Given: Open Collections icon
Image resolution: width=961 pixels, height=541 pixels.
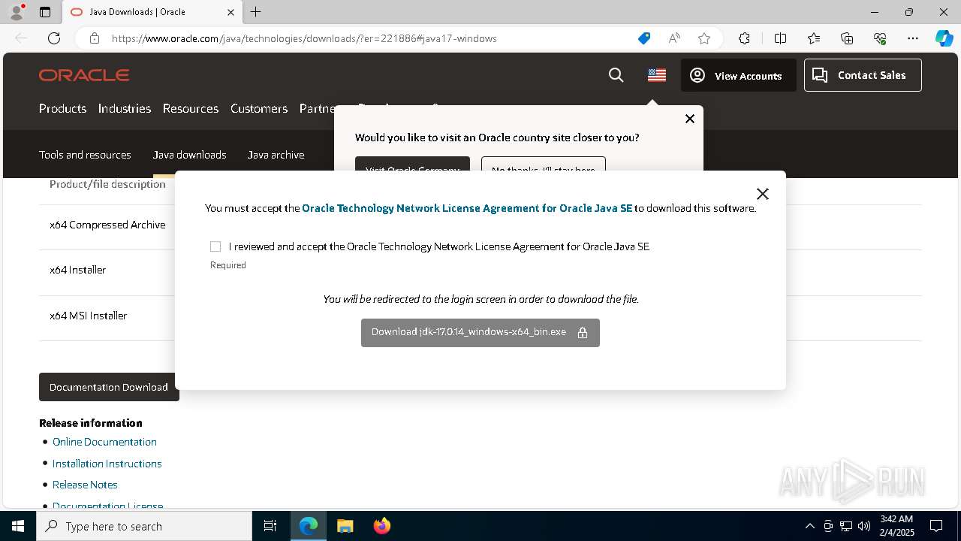Looking at the screenshot, I should [847, 38].
